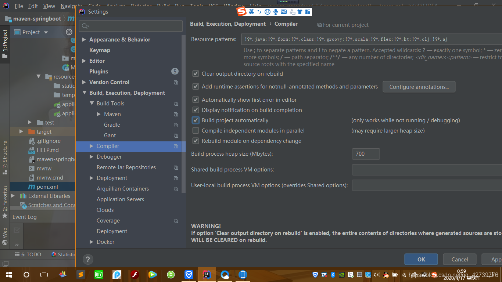
Task: Enable Compile independent modules in parallel
Action: [196, 130]
